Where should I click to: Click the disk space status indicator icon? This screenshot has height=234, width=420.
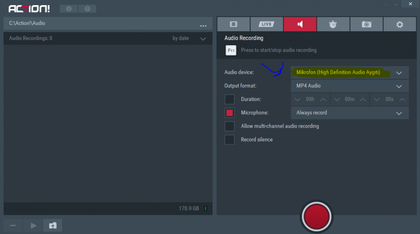click(205, 208)
